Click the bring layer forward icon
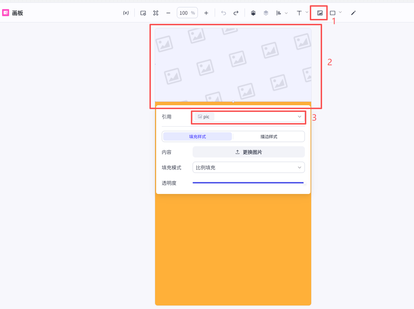The width and height of the screenshot is (414, 309). 253,13
